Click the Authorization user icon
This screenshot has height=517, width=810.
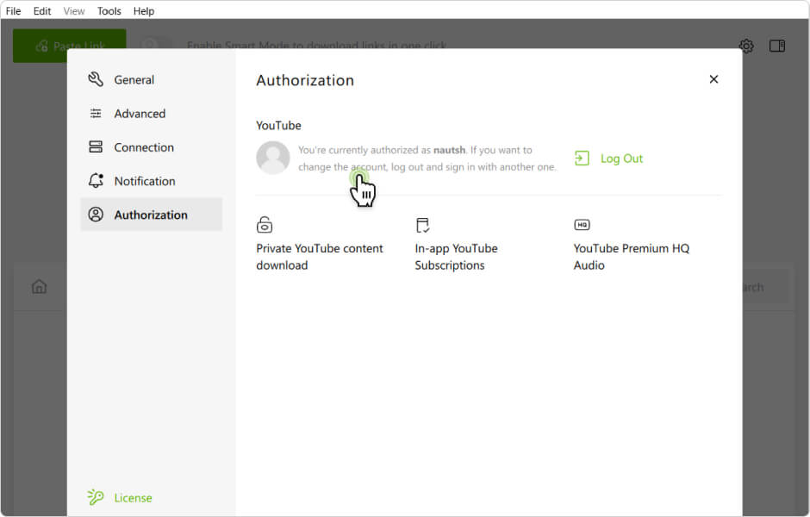point(96,215)
